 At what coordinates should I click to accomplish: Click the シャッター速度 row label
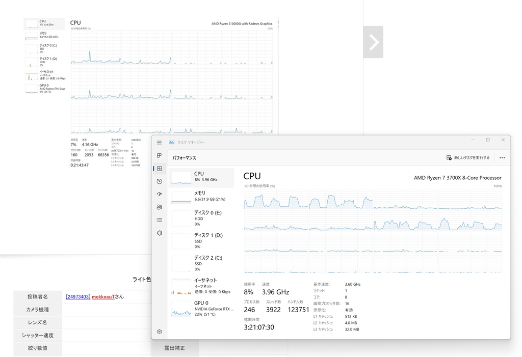37,336
